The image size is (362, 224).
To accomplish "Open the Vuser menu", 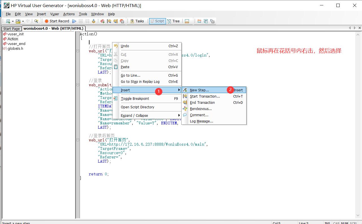I will point(55,14).
